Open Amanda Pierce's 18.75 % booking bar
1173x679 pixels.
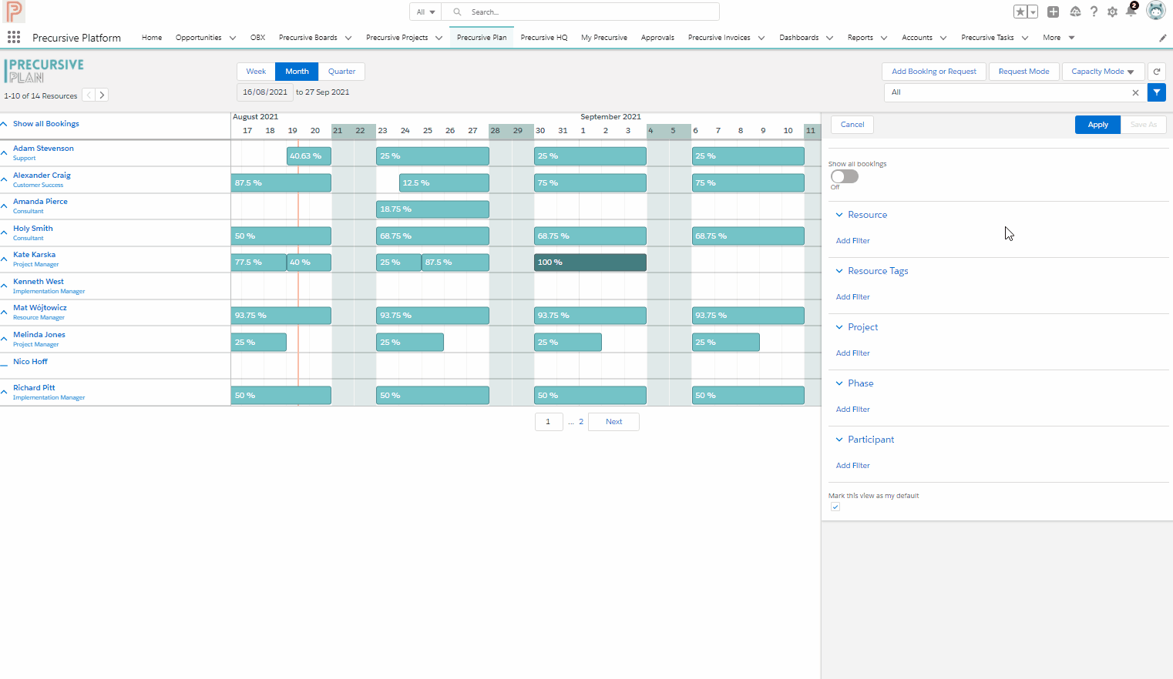432,209
